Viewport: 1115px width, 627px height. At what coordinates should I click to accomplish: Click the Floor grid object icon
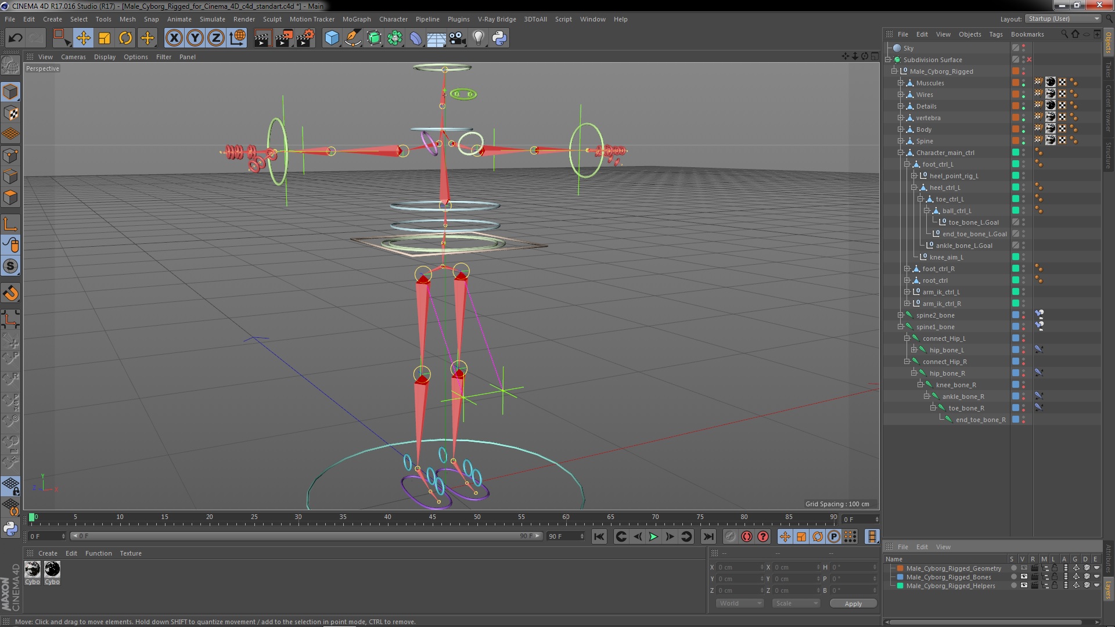click(x=436, y=38)
